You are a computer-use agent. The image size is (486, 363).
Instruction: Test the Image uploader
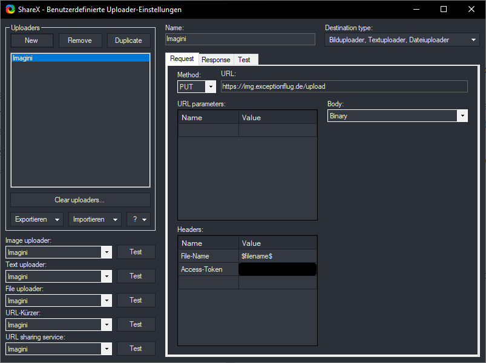tap(136, 252)
